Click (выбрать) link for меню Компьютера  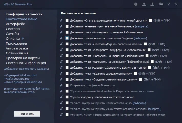pos(141,26)
